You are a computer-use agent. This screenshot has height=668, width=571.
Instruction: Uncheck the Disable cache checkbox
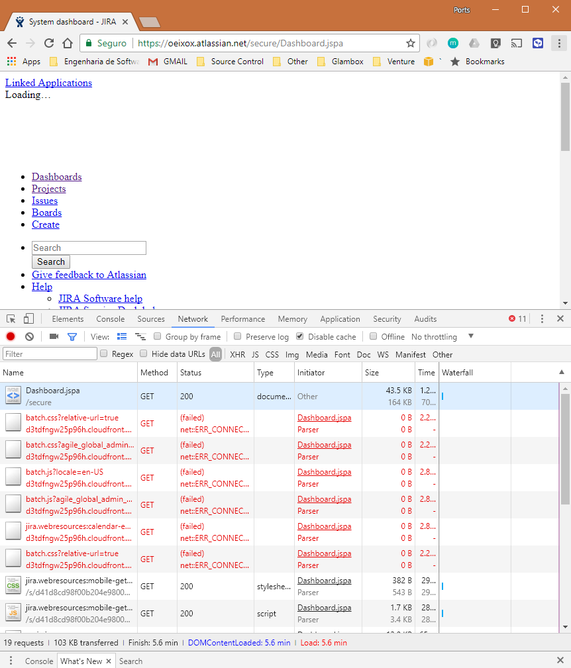tap(299, 336)
